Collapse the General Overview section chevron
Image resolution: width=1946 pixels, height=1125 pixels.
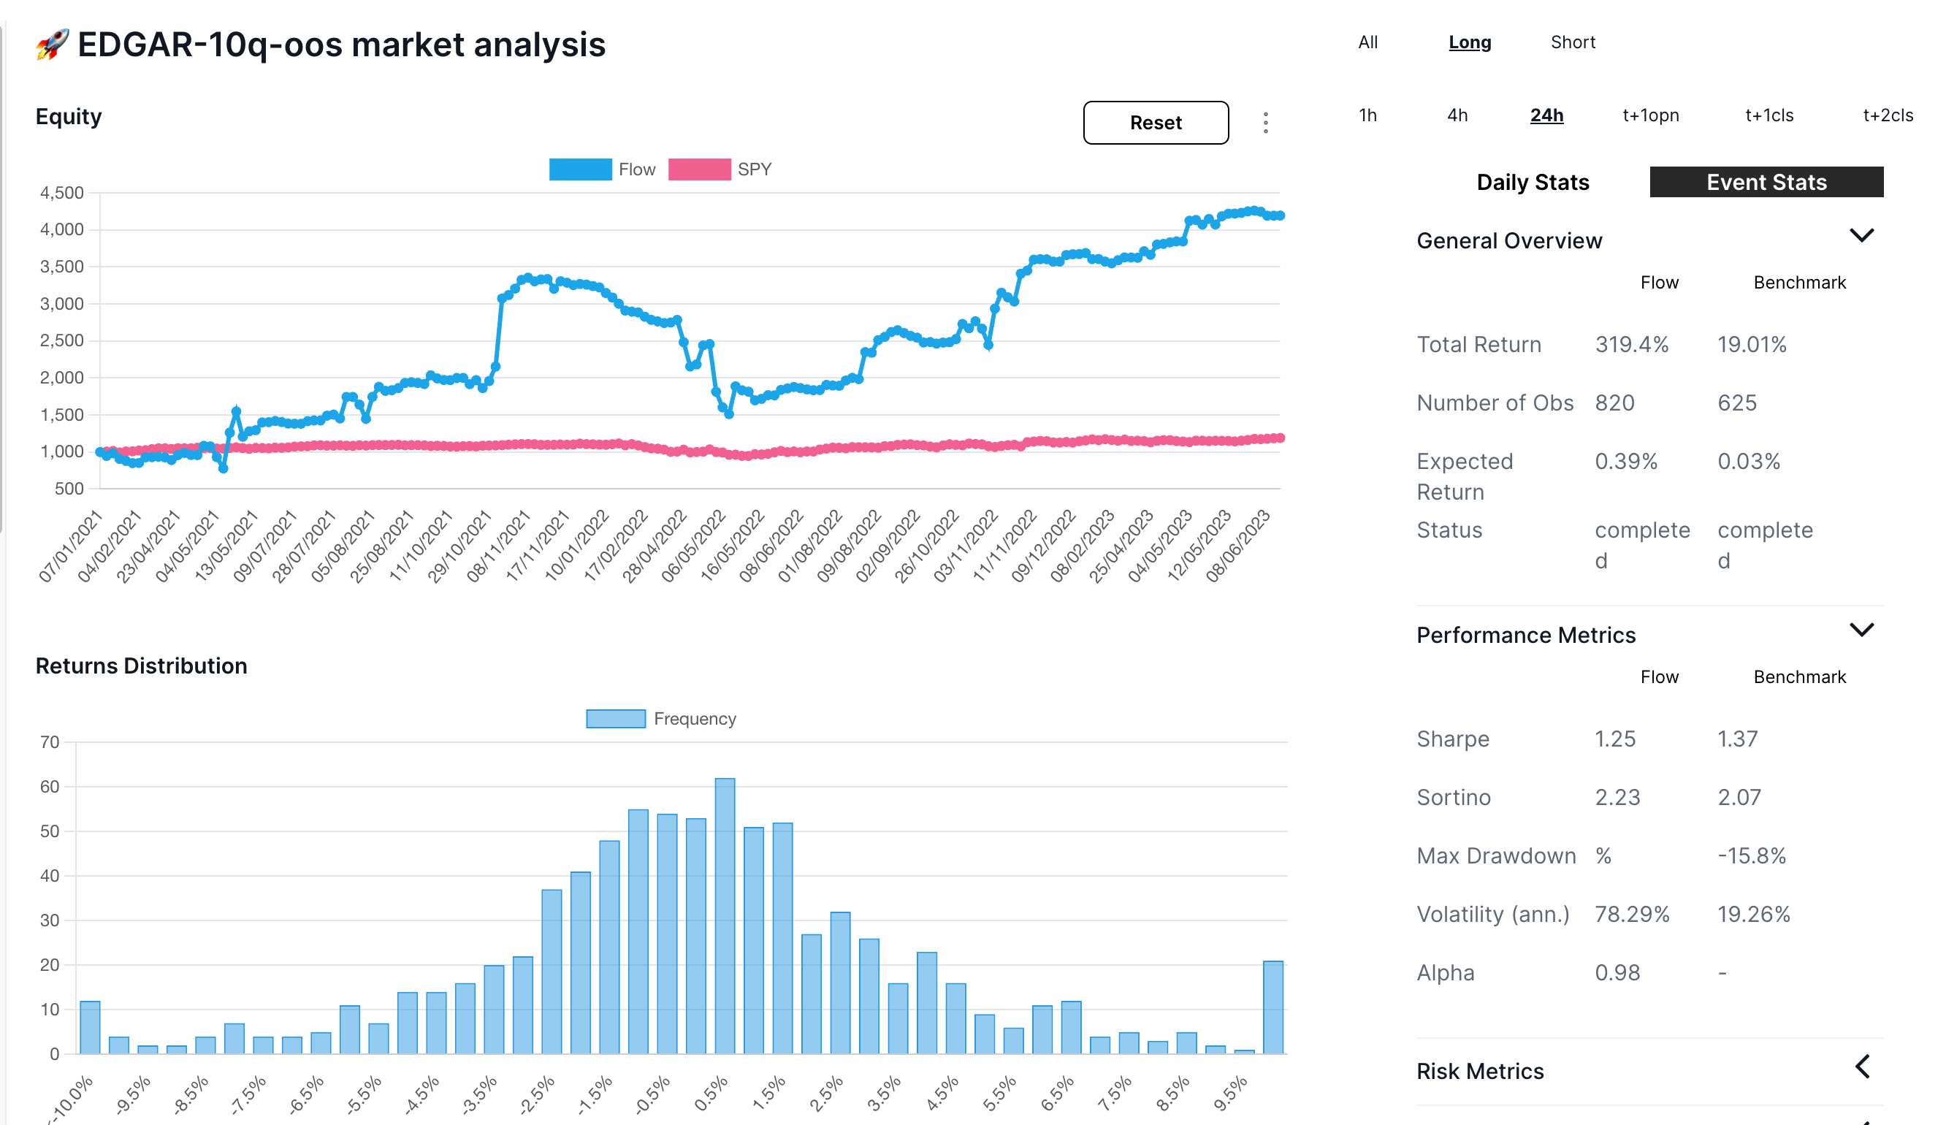coord(1861,235)
